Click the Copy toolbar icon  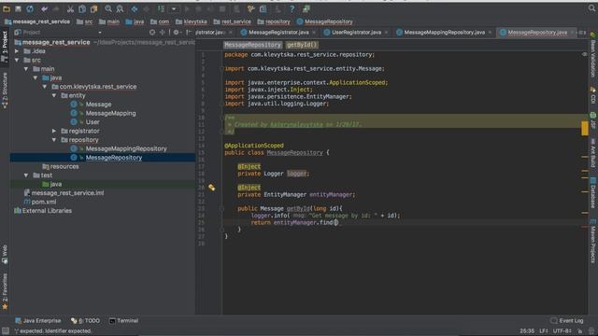82,8
